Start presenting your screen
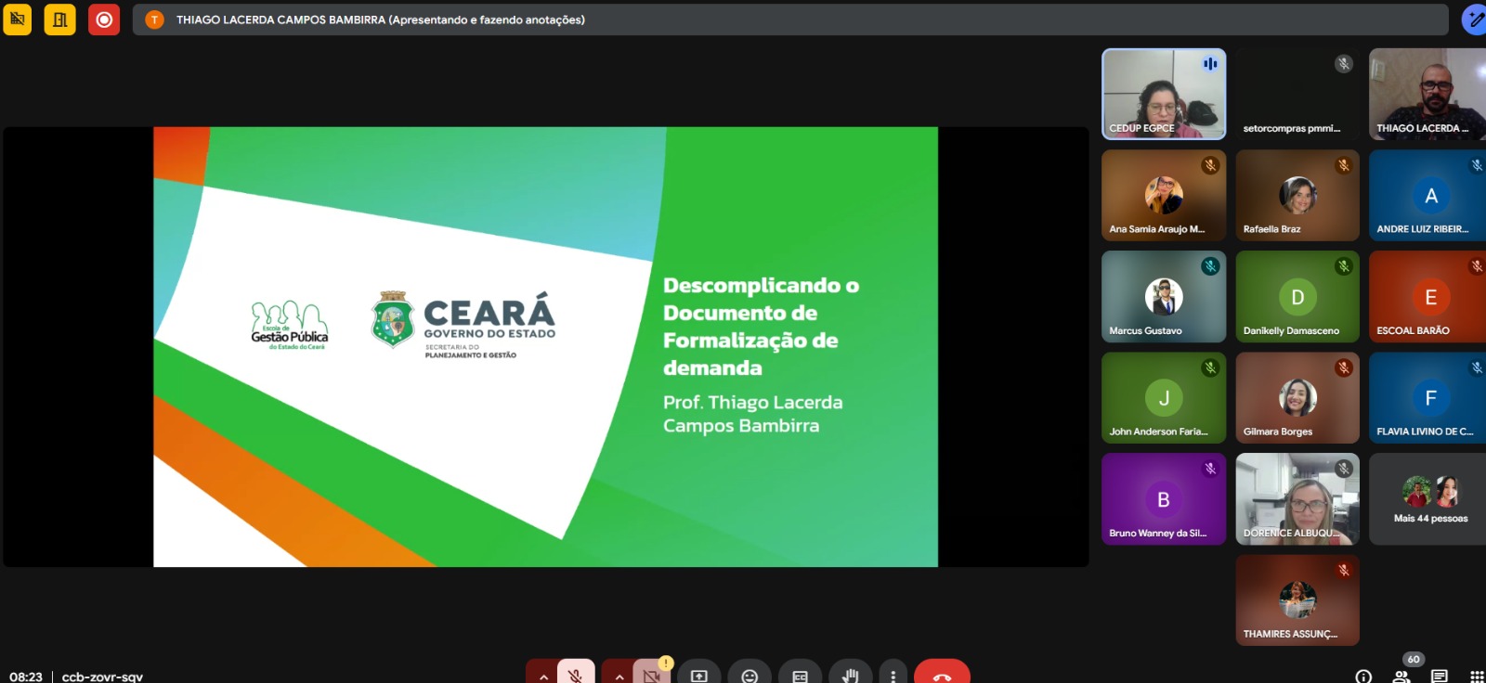1486x683 pixels. 699,676
